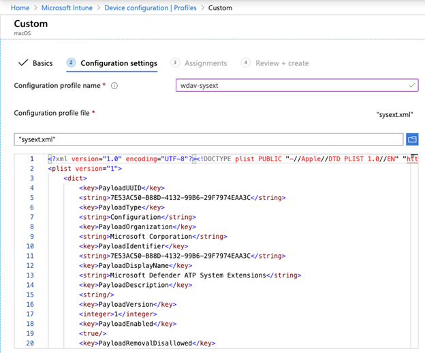Click the step 2 circle icon

click(71, 63)
